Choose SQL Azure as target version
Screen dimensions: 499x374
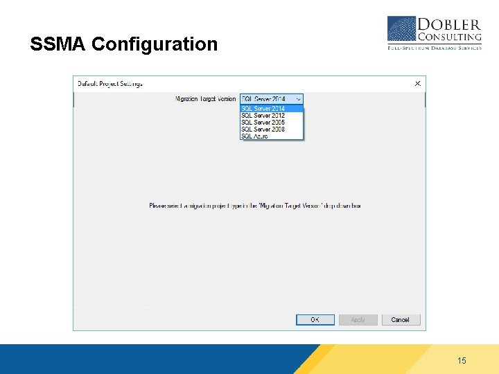pyautogui.click(x=272, y=136)
